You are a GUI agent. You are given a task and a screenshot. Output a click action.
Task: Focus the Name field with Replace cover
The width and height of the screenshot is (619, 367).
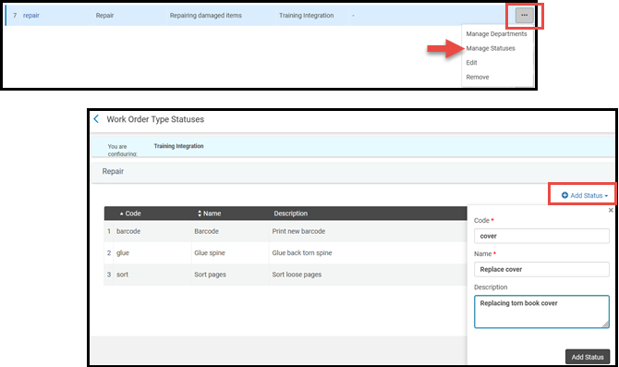(541, 269)
